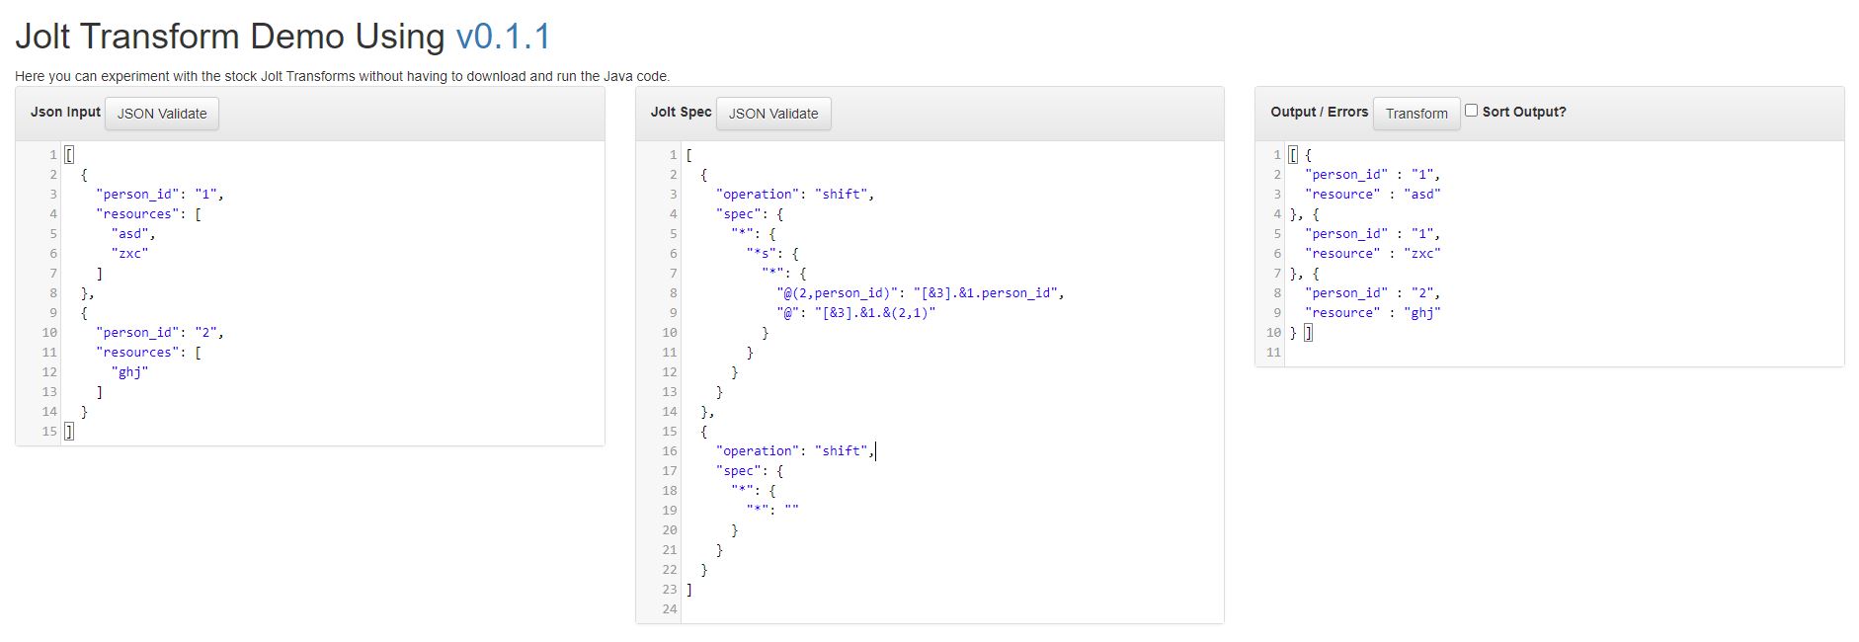Click the "ghj" value in Json Input

129,372
